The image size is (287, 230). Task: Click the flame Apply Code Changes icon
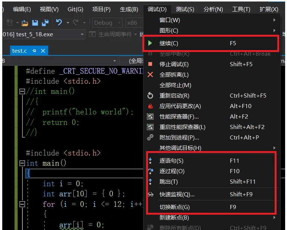pyautogui.click(x=150, y=106)
